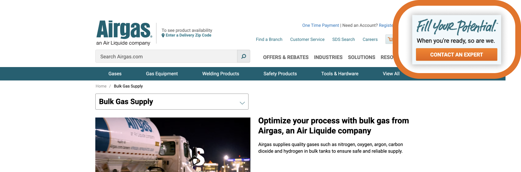Image resolution: width=521 pixels, height=172 pixels.
Task: Open Safety Products category
Action: pos(280,74)
